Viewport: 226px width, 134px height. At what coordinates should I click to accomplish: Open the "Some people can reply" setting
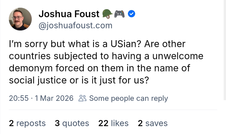point(128,98)
